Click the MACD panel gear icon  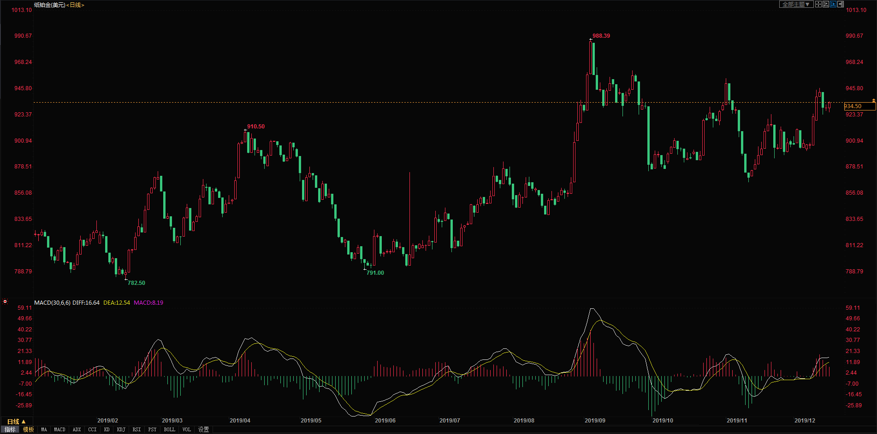pyautogui.click(x=5, y=301)
